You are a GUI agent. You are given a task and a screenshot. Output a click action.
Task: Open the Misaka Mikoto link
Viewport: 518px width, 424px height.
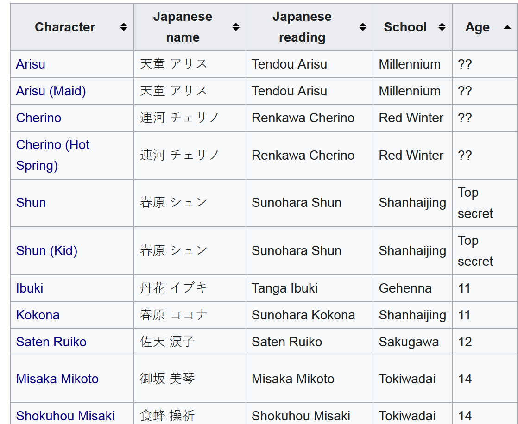(x=57, y=379)
